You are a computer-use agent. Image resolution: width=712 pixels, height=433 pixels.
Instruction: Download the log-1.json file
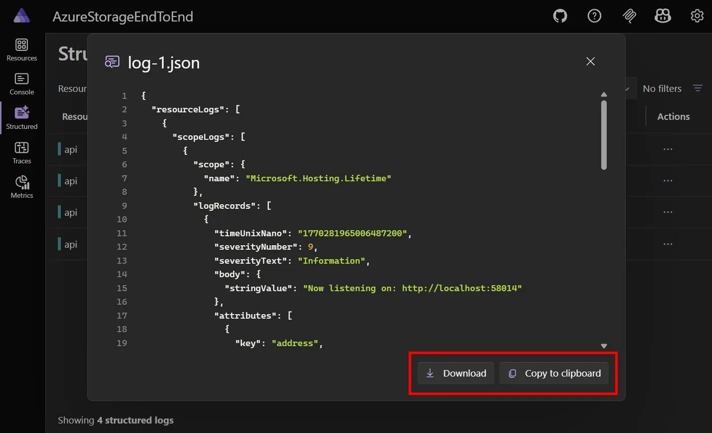click(455, 373)
